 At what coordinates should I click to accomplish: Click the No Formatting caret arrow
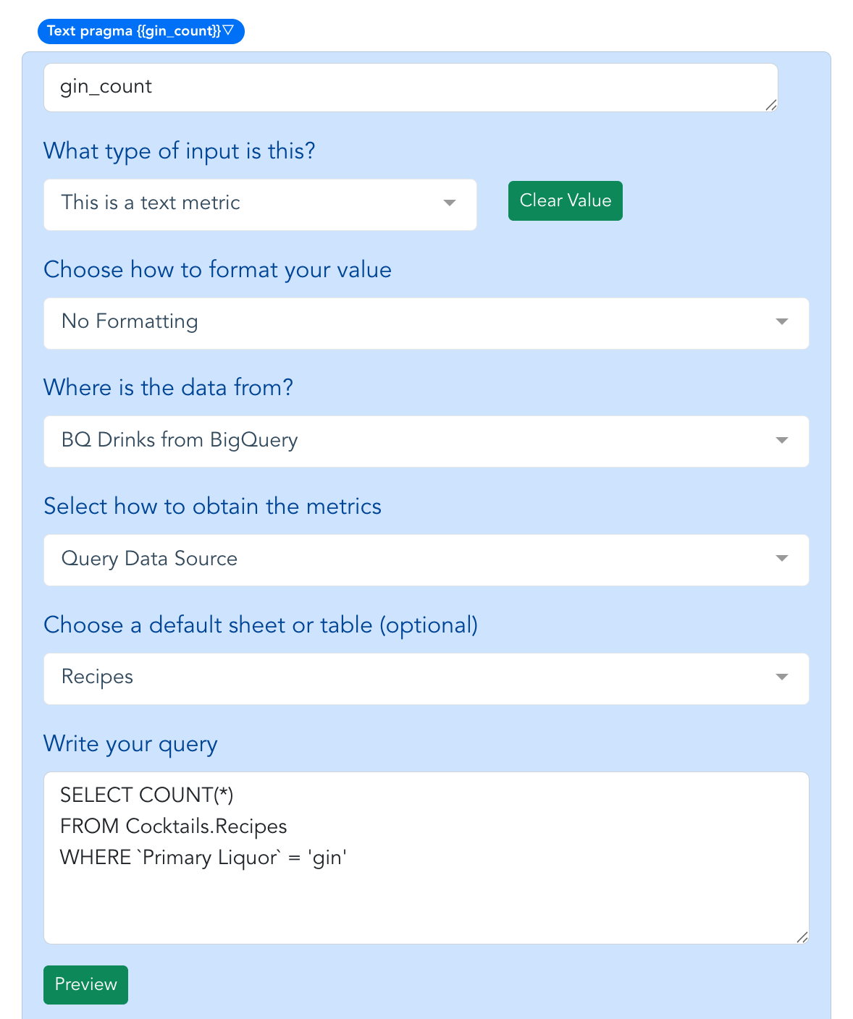[x=781, y=321]
